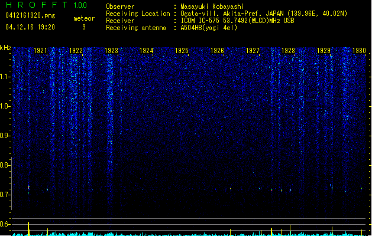Click the 1925 time marker
Image resolution: width=372 pixels, height=236 pixels.
click(x=182, y=51)
